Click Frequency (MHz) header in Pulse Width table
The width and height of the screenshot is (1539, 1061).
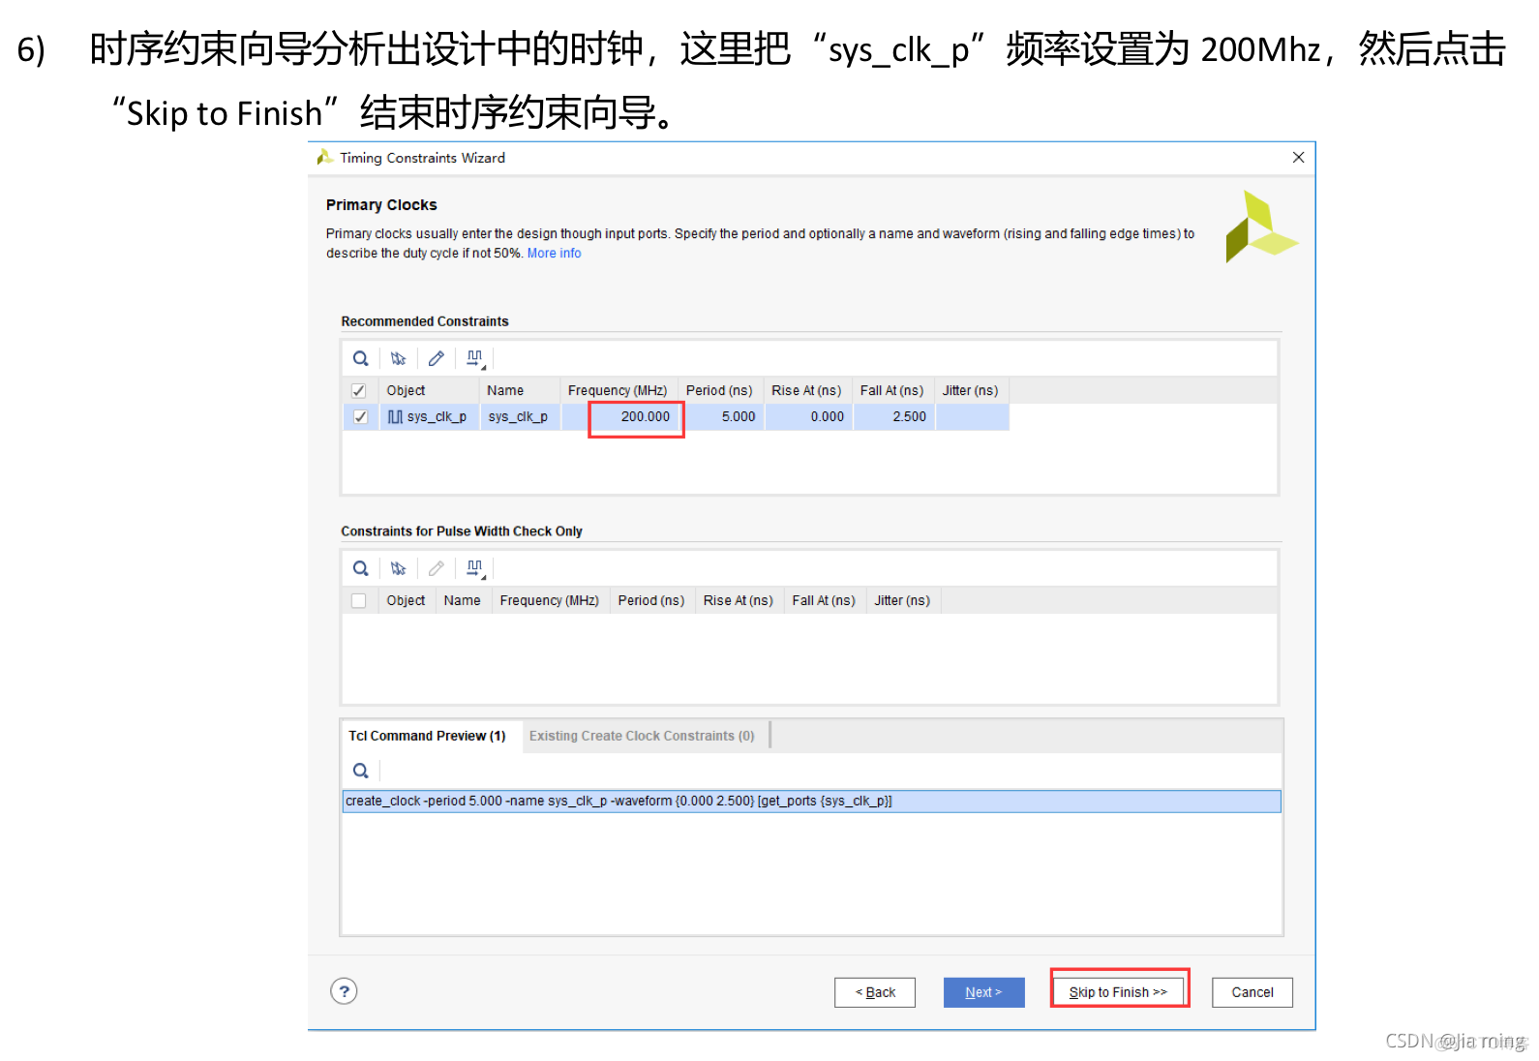point(550,600)
